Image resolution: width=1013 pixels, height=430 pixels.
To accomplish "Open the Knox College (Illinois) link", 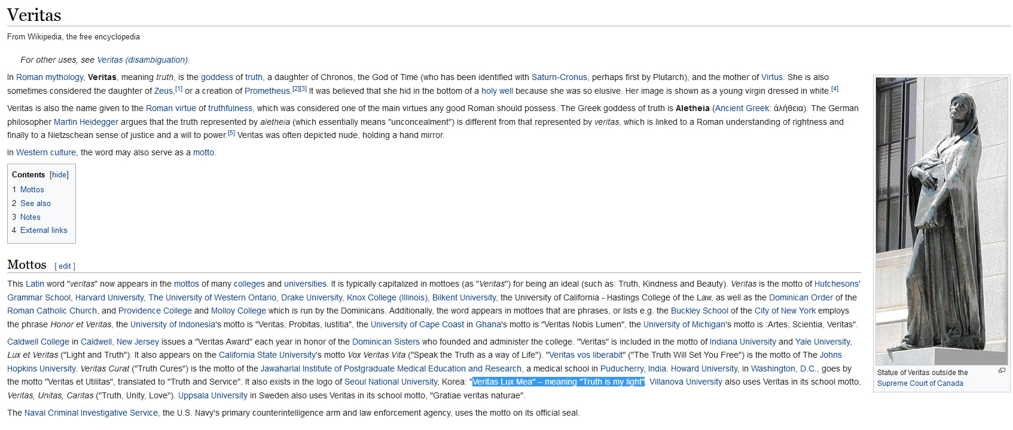I will (387, 298).
